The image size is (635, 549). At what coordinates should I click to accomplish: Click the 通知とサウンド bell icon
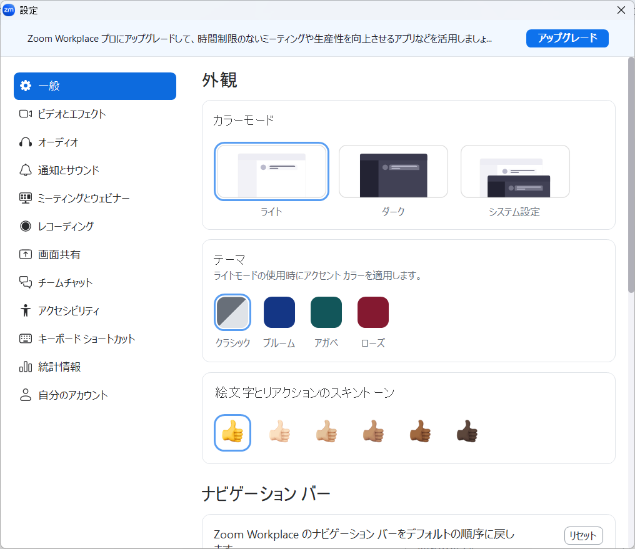coord(26,170)
